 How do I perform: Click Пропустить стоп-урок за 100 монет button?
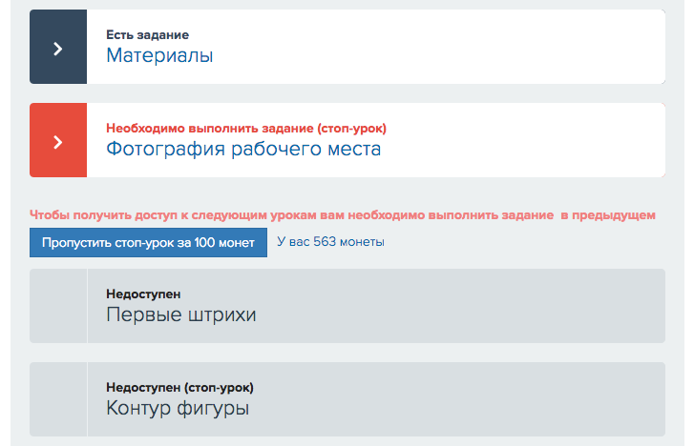pyautogui.click(x=148, y=242)
